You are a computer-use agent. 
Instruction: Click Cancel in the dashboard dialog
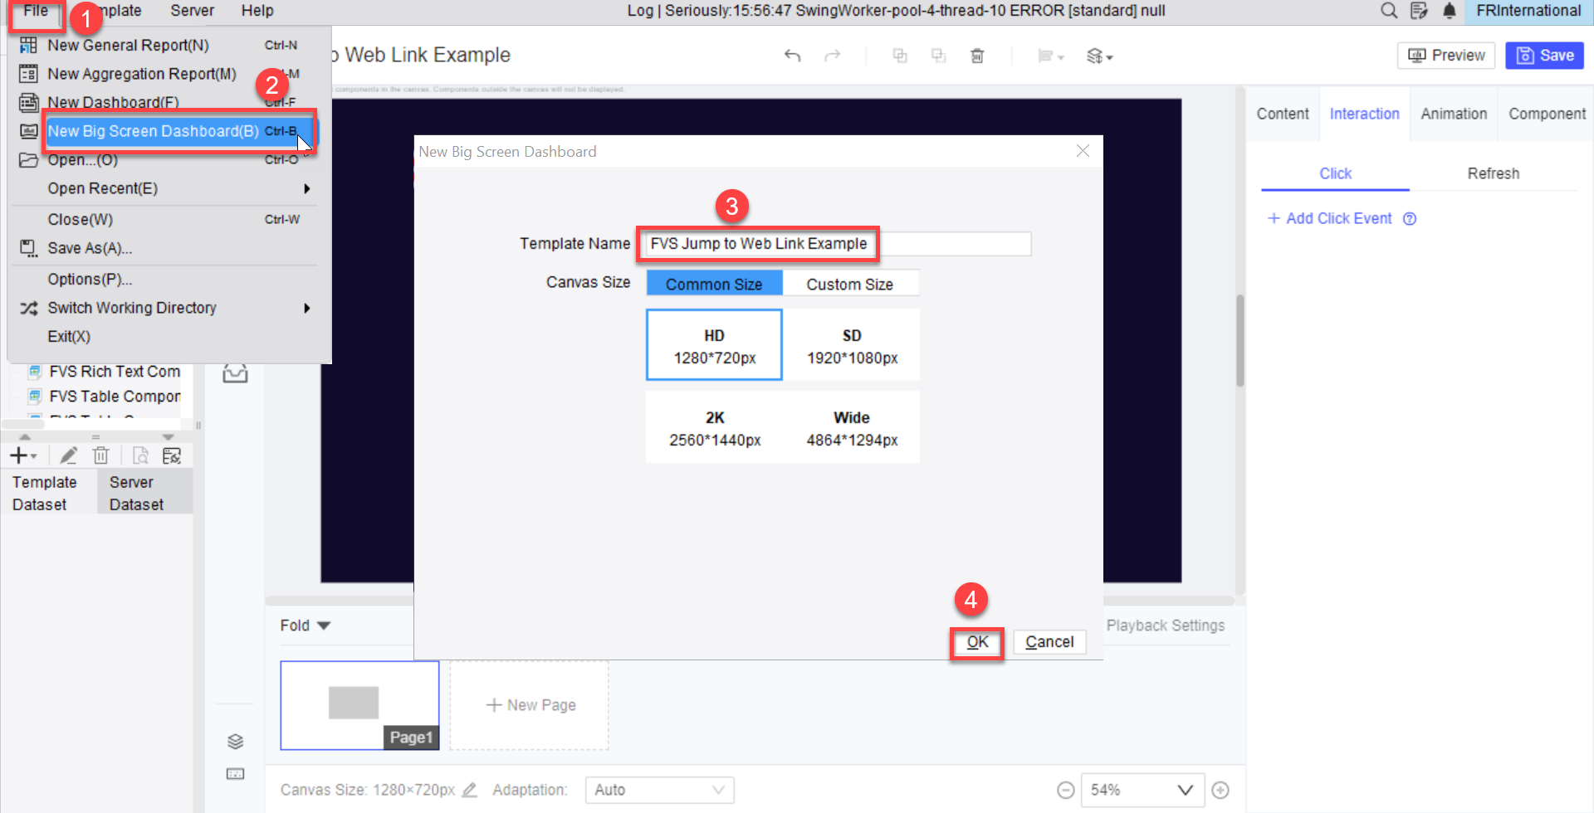click(x=1049, y=642)
